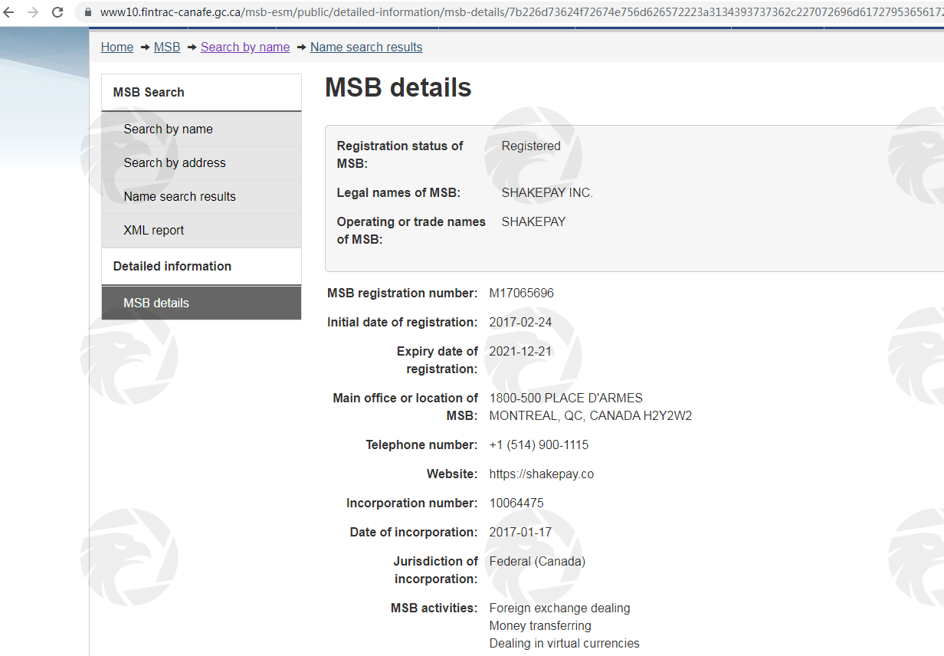The width and height of the screenshot is (944, 656).
Task: Go to Search by name breadcrumb
Action: pos(245,47)
